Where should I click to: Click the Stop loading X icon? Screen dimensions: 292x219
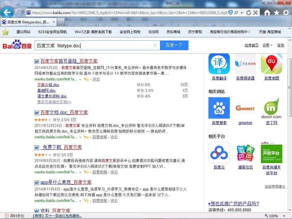(256, 13)
